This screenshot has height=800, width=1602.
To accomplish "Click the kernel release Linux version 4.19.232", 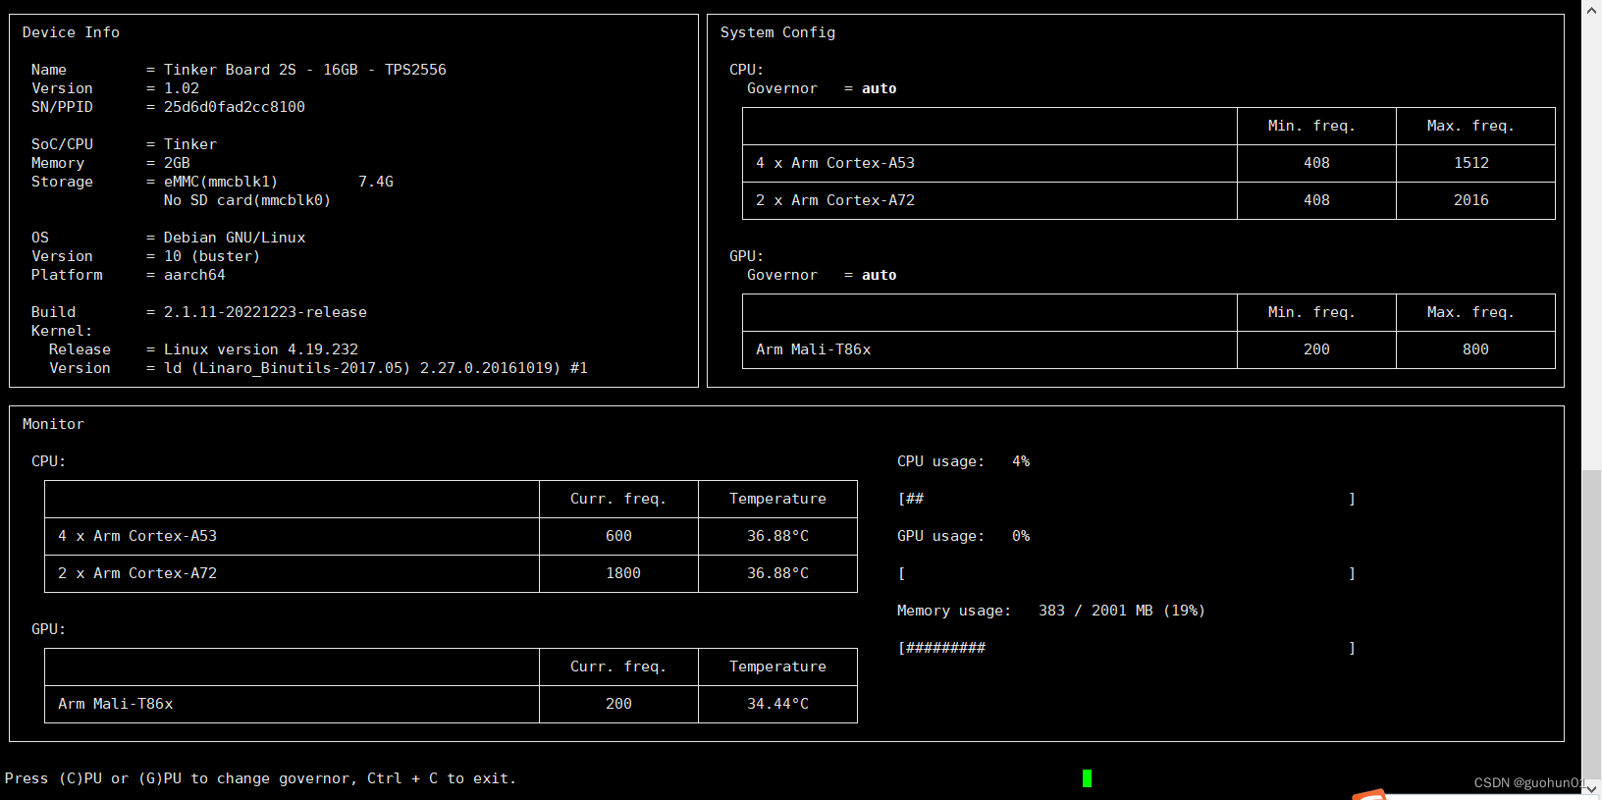I will coord(261,349).
